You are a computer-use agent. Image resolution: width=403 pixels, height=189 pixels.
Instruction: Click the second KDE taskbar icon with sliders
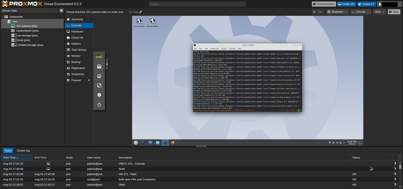click(x=143, y=143)
